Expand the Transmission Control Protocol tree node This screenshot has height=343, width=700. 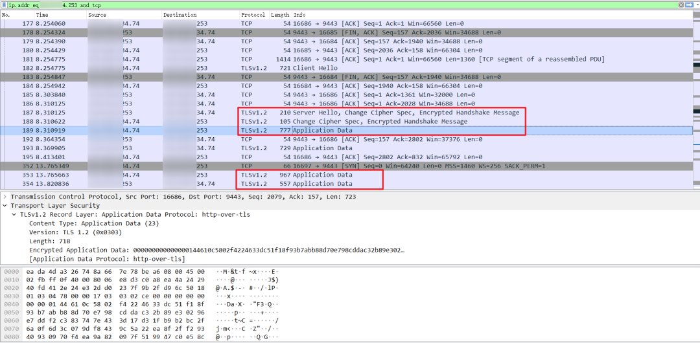pyautogui.click(x=5, y=197)
